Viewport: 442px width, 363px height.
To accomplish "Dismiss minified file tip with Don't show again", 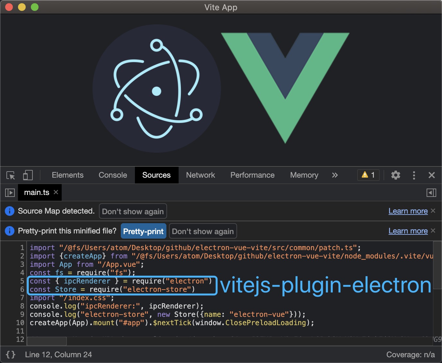I will click(x=203, y=231).
